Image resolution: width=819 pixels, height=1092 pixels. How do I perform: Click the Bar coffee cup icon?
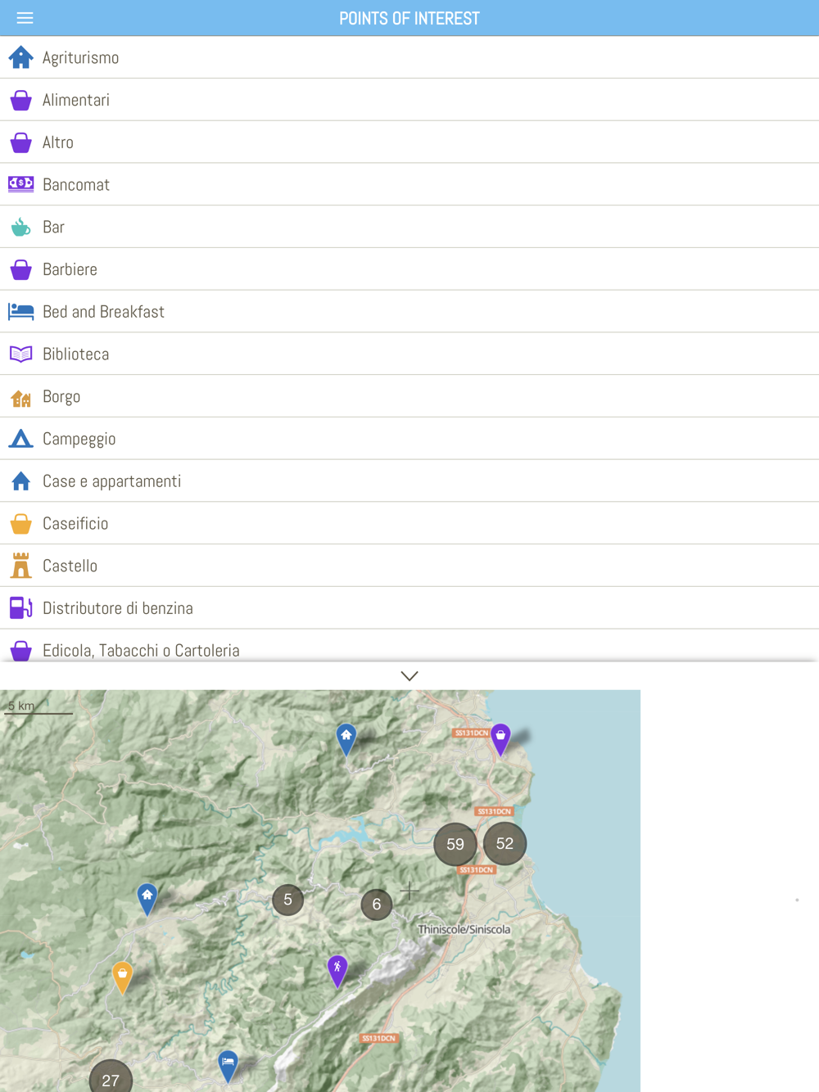(x=21, y=227)
